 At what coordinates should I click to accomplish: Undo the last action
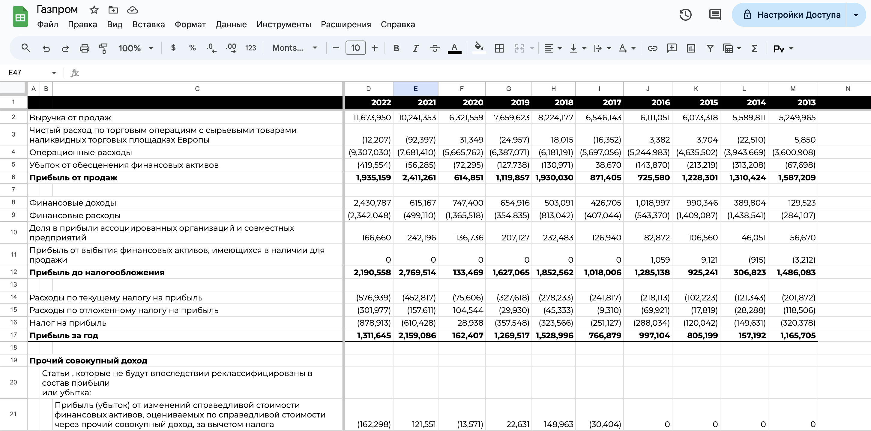tap(46, 48)
